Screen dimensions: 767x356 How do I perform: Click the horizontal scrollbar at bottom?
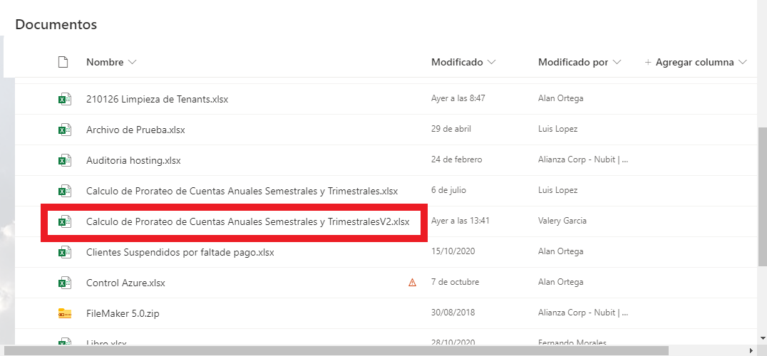(335, 350)
